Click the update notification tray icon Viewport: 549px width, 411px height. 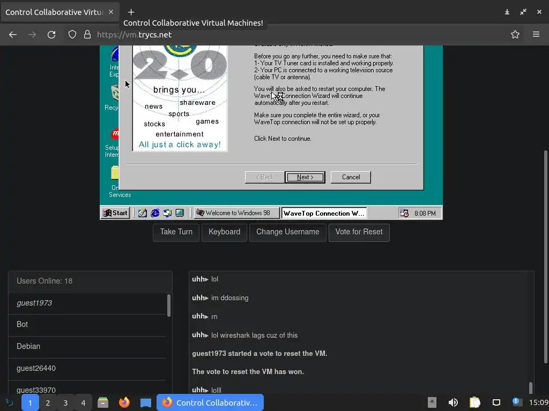coord(517,402)
